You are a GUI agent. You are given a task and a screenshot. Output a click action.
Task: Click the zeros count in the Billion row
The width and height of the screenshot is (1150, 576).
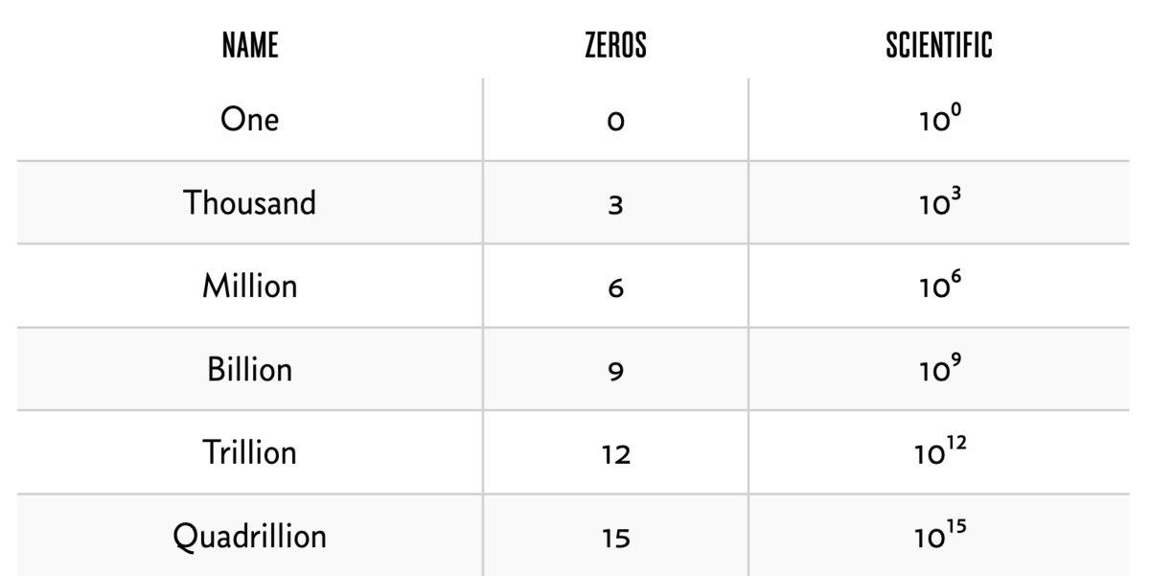coord(615,371)
